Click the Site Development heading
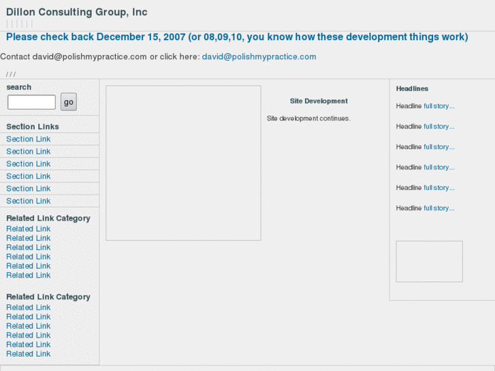The height and width of the screenshot is (371, 495). coord(319,101)
